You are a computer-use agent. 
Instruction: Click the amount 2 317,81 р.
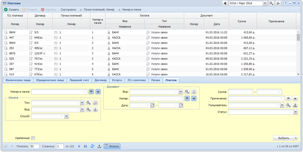248,74
